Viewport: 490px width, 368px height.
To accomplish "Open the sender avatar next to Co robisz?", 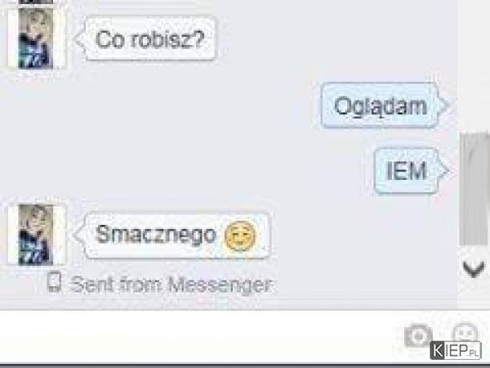I will [x=35, y=38].
